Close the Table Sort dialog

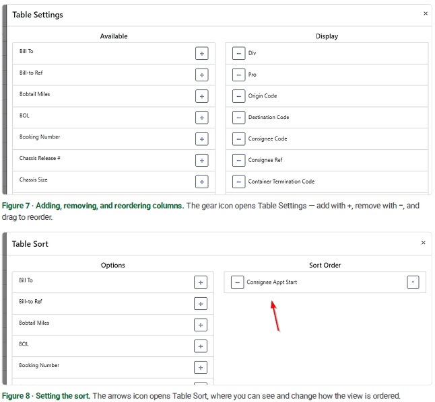pos(424,243)
